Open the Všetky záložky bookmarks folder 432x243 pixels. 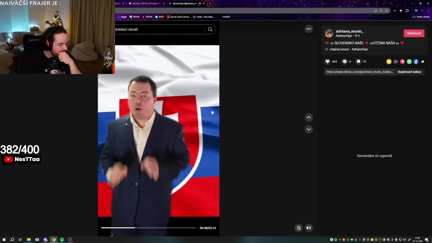point(421,17)
